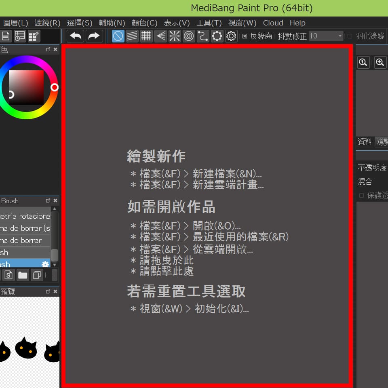Image resolution: width=388 pixels, height=388 pixels.
Task: Click the 新建雲端計畫 hint line
Action: pyautogui.click(x=197, y=185)
